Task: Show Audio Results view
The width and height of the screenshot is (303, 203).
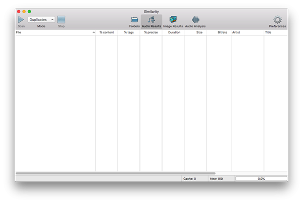Action: [151, 20]
